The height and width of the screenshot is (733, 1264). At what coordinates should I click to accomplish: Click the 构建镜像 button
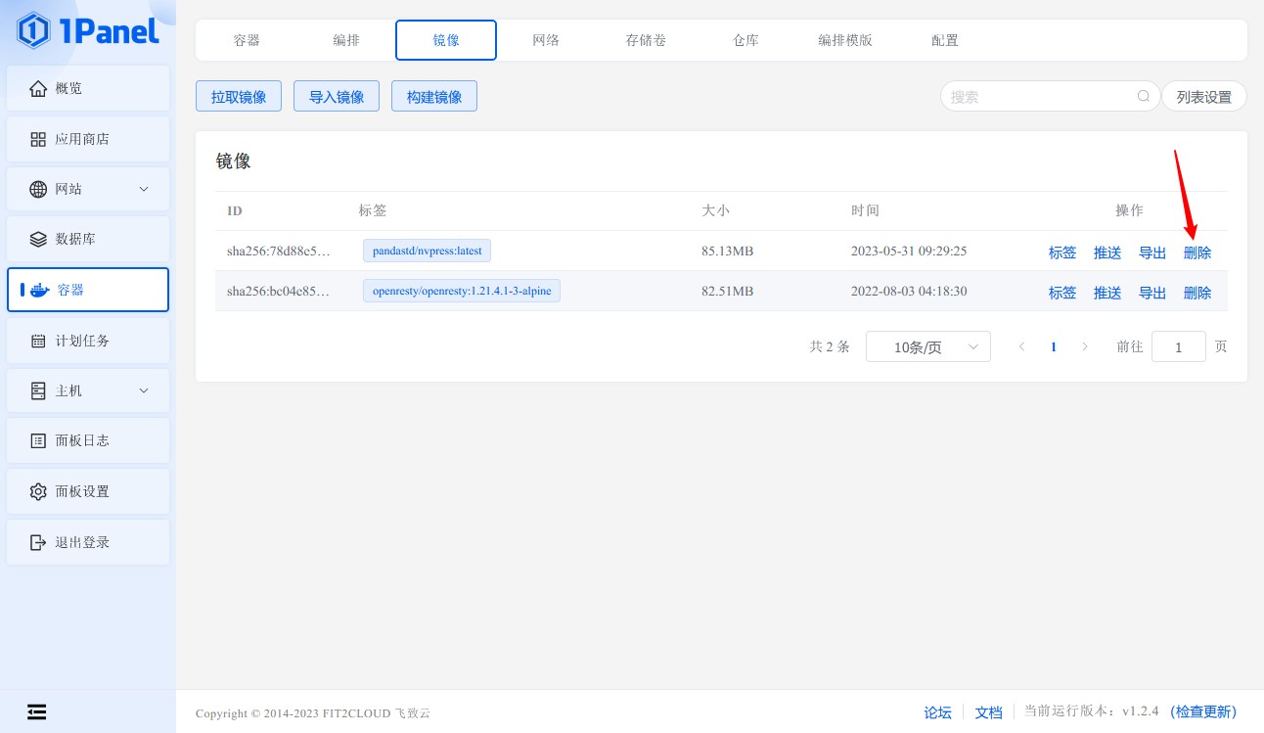(x=434, y=96)
